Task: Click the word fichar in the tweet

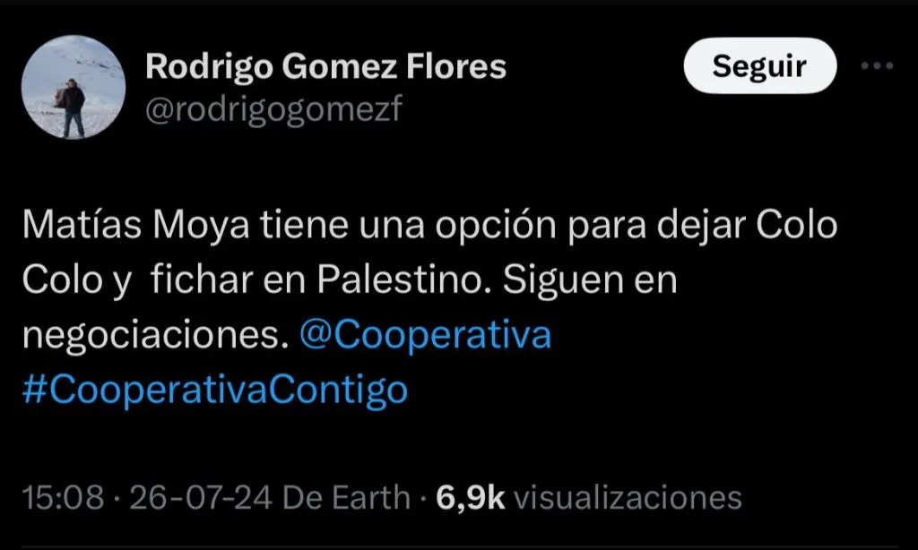Action: pos(201,279)
